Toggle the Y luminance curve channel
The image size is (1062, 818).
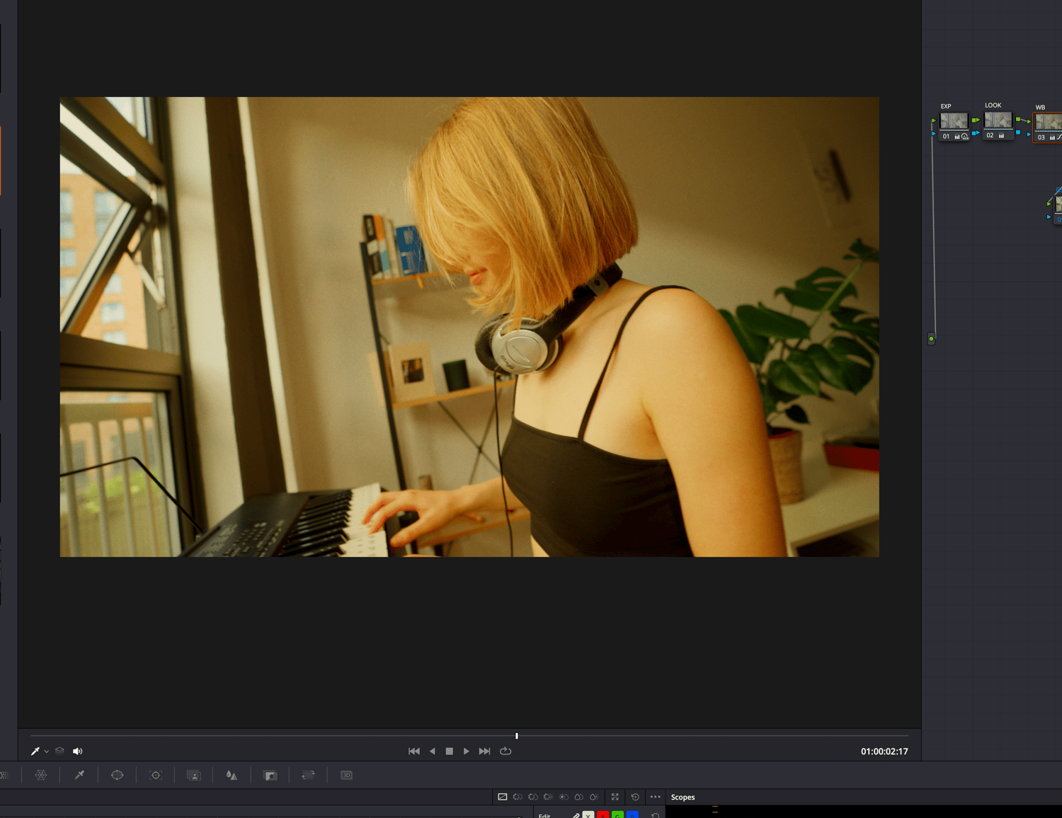[588, 815]
